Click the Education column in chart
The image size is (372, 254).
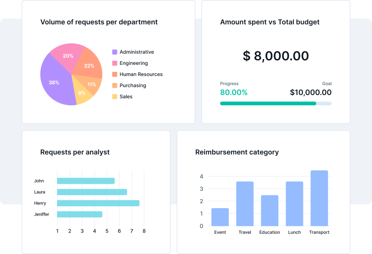(x=269, y=211)
